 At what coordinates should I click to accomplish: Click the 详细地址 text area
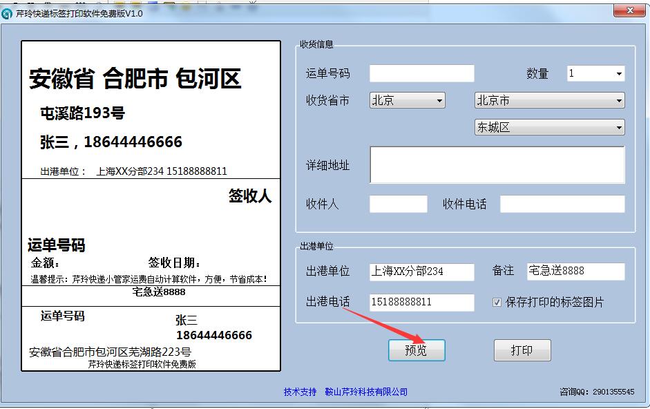pos(497,164)
